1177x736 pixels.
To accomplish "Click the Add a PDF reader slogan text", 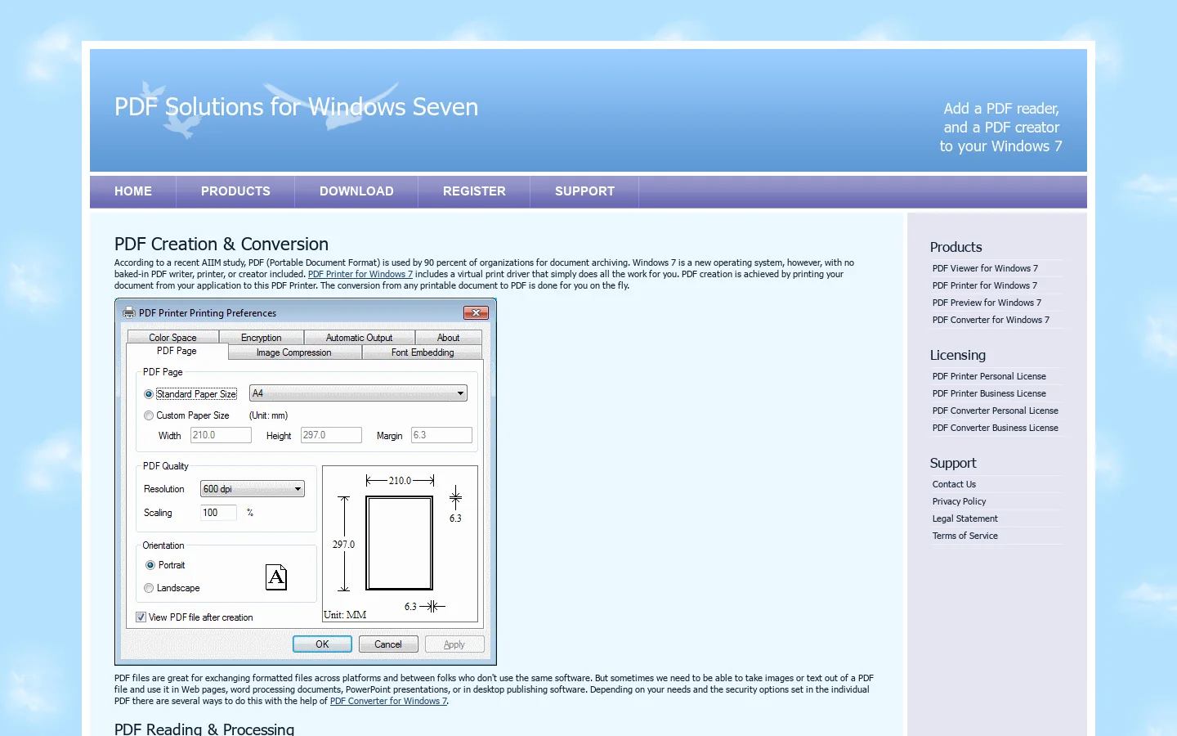I will pos(1001,128).
